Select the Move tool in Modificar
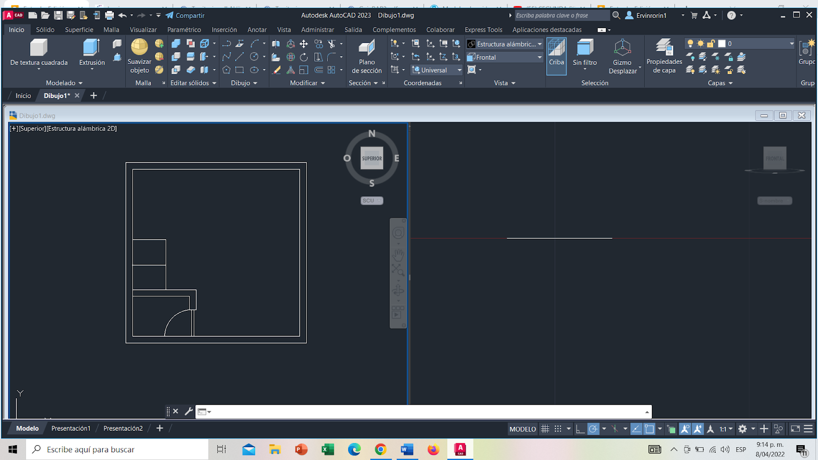818x460 pixels. point(304,44)
